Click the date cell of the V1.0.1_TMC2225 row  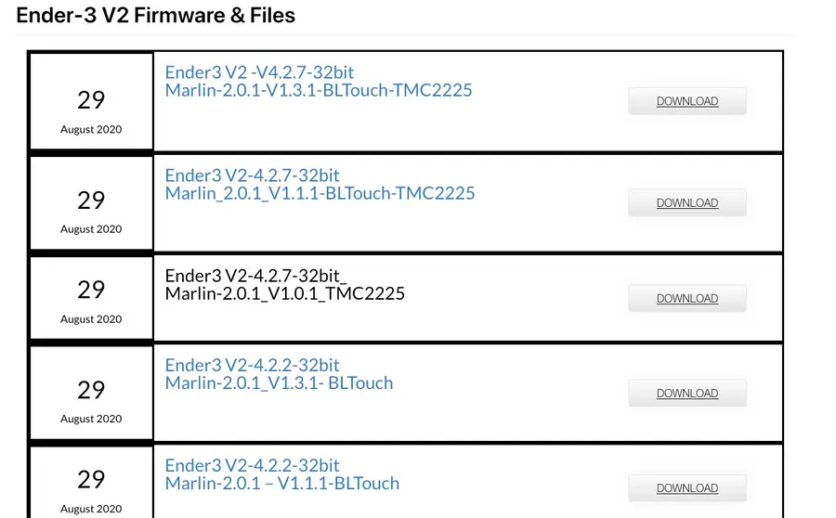click(91, 298)
